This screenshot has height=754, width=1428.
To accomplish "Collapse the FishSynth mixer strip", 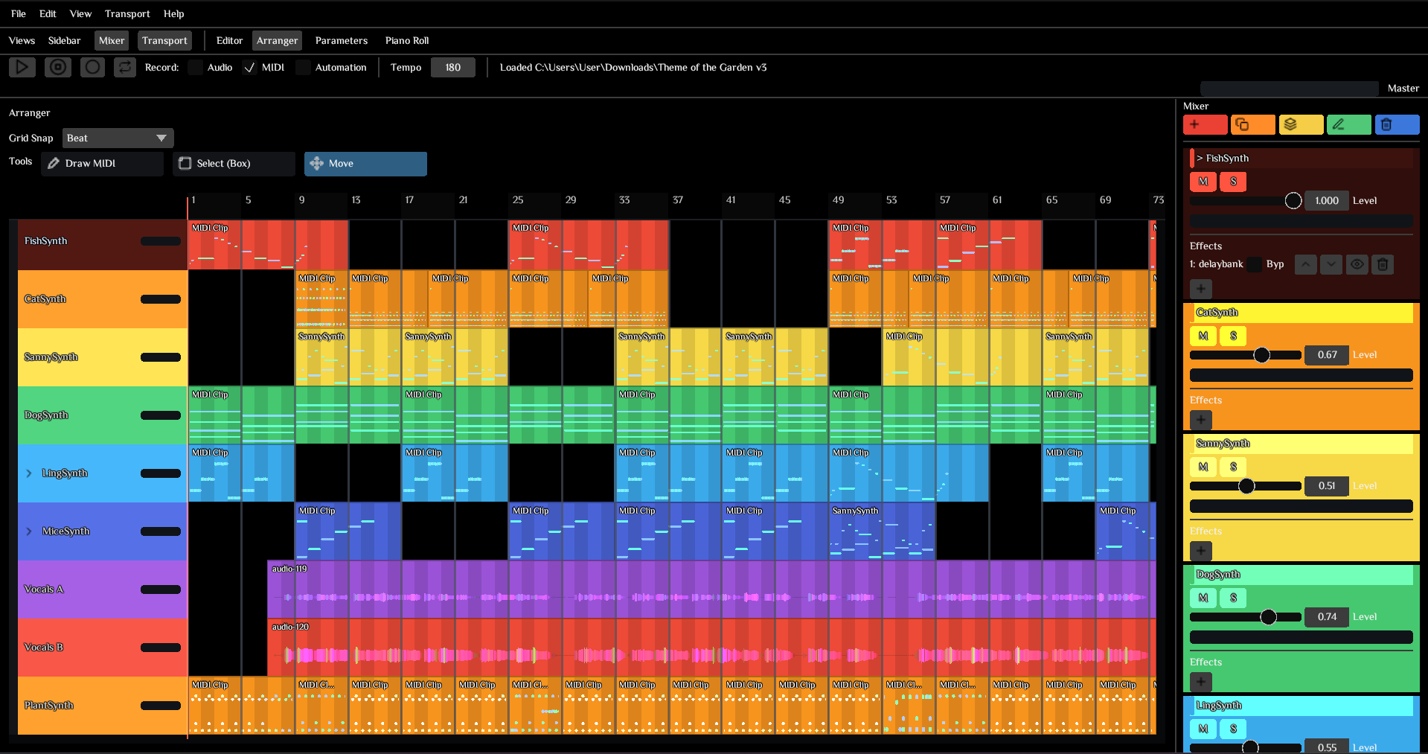I will point(1200,158).
